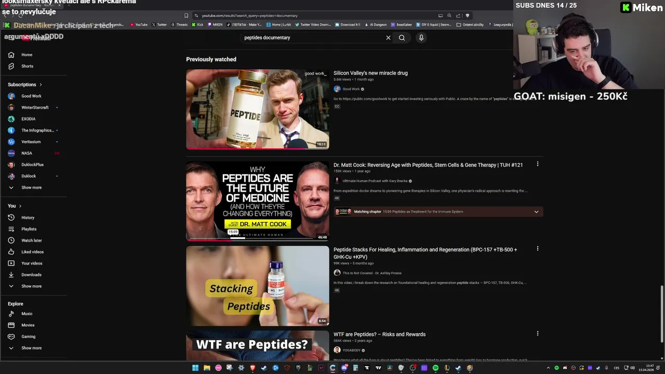
Task: Visit YOGABODY channel link
Action: coord(351,350)
